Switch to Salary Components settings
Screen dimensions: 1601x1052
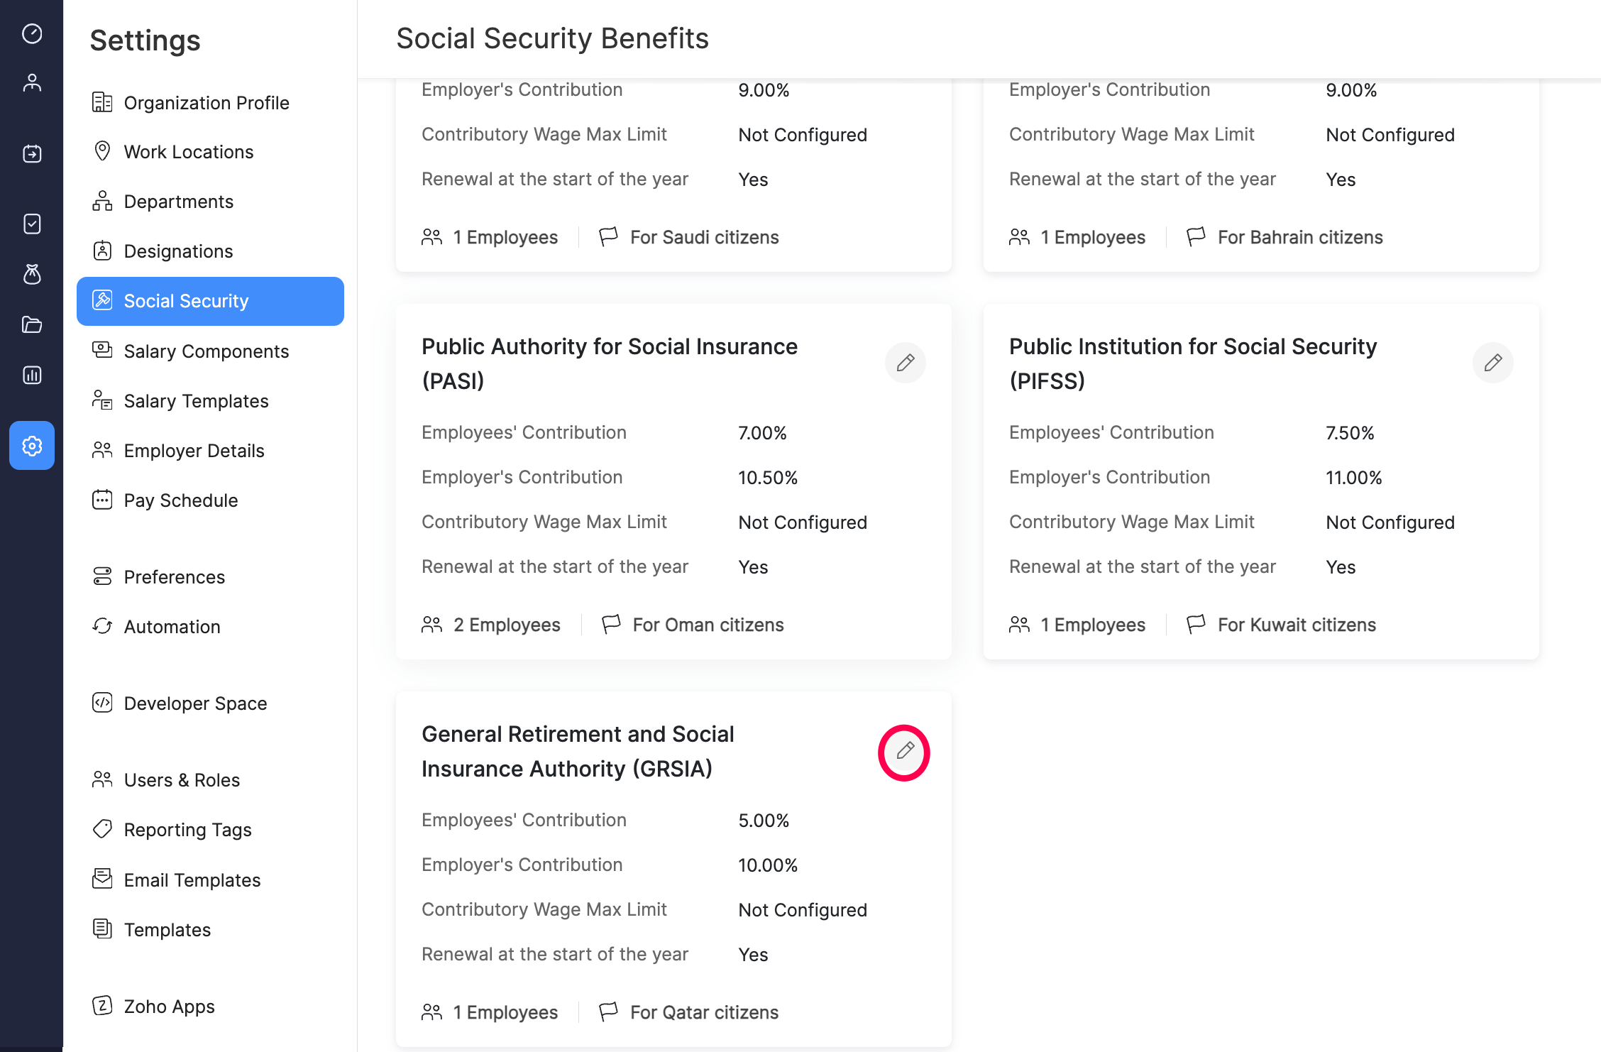(x=206, y=351)
